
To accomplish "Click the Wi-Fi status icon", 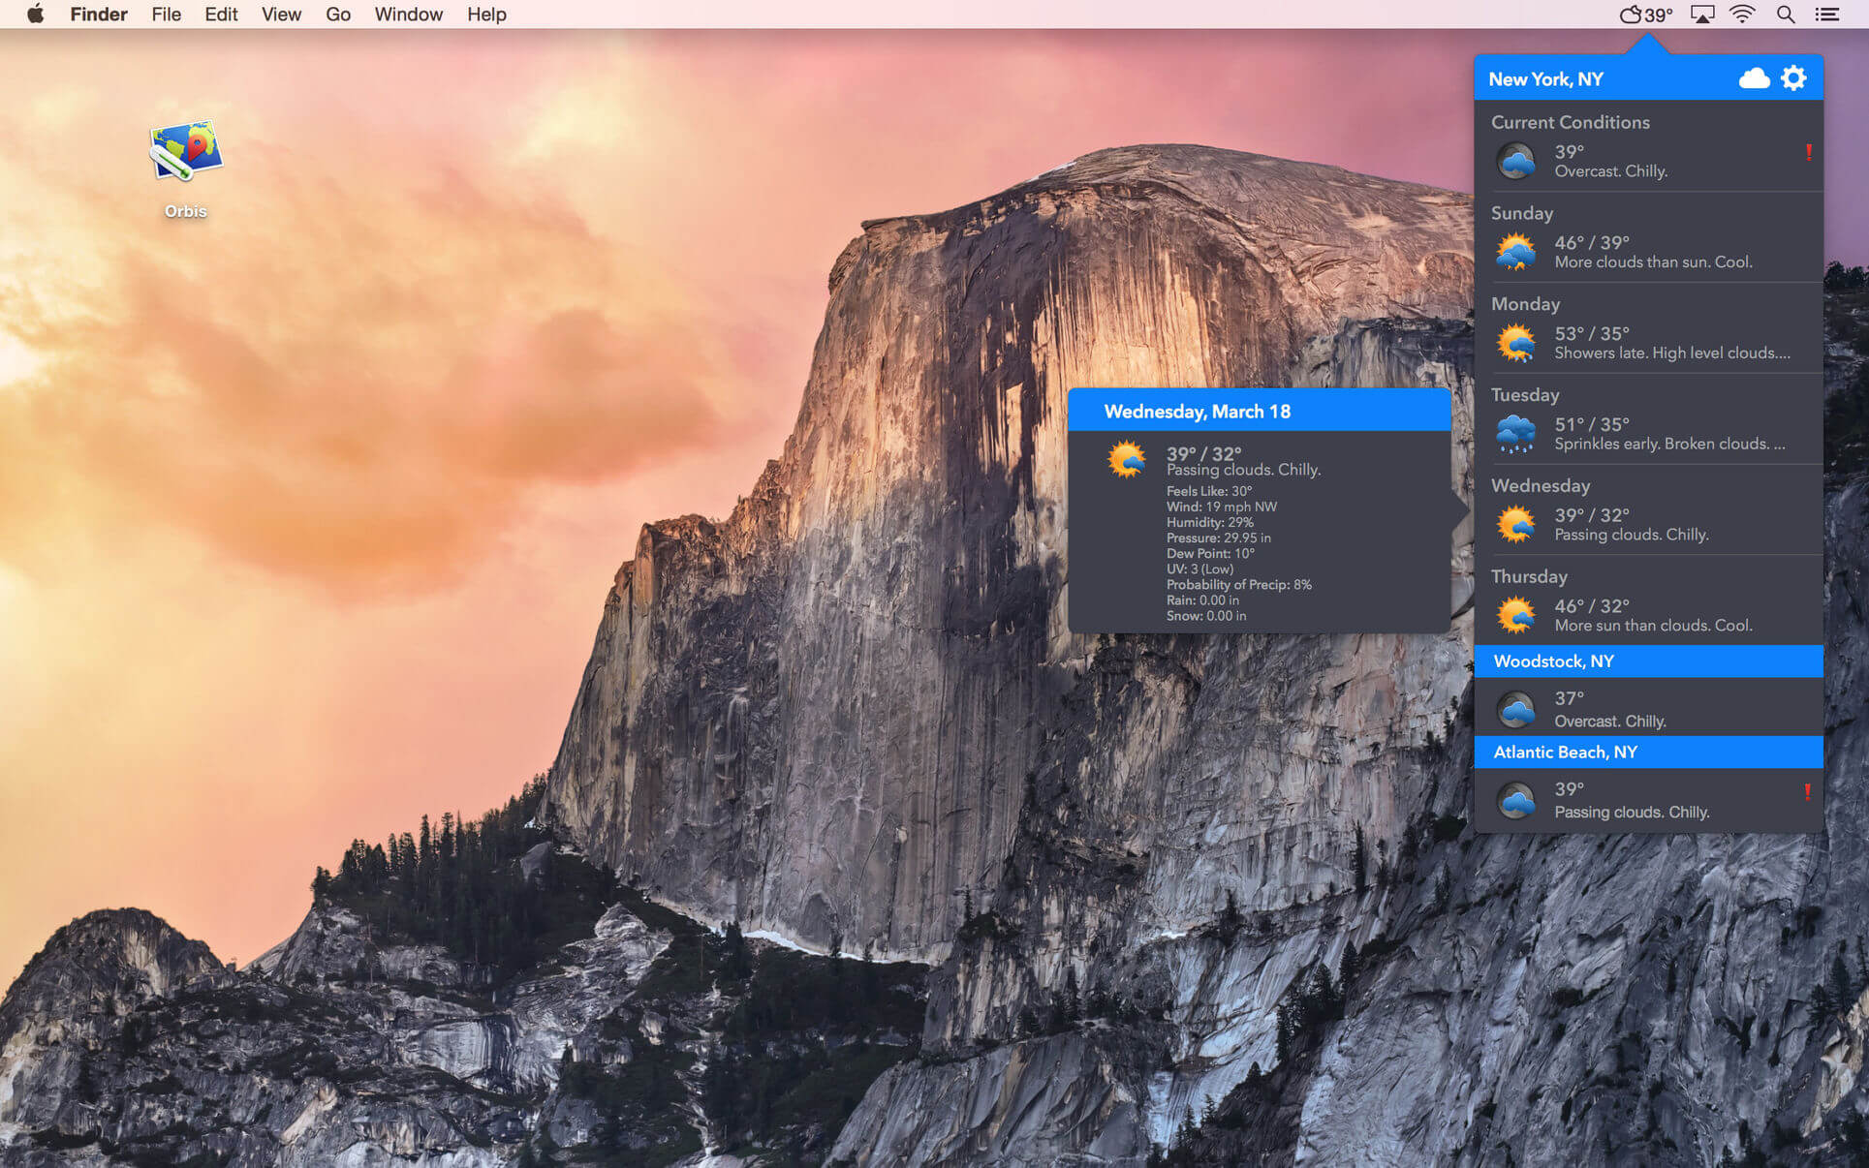I will click(1742, 15).
